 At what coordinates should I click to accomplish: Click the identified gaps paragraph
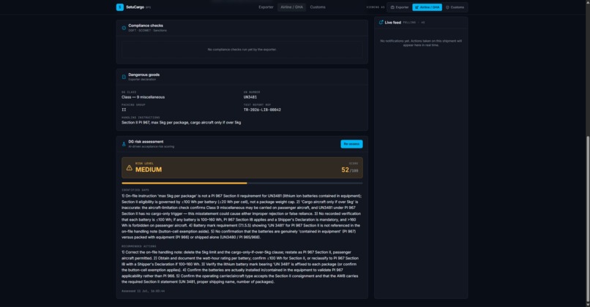(x=242, y=216)
